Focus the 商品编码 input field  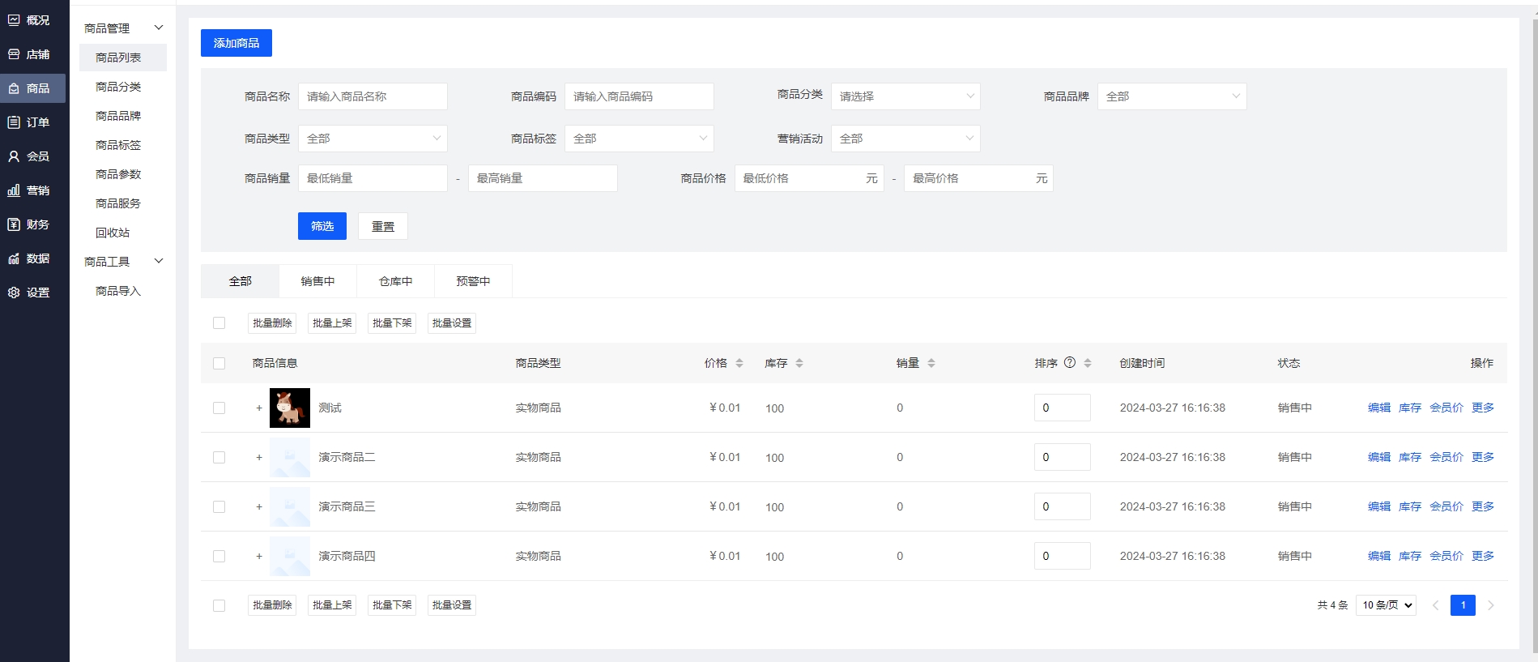click(639, 96)
